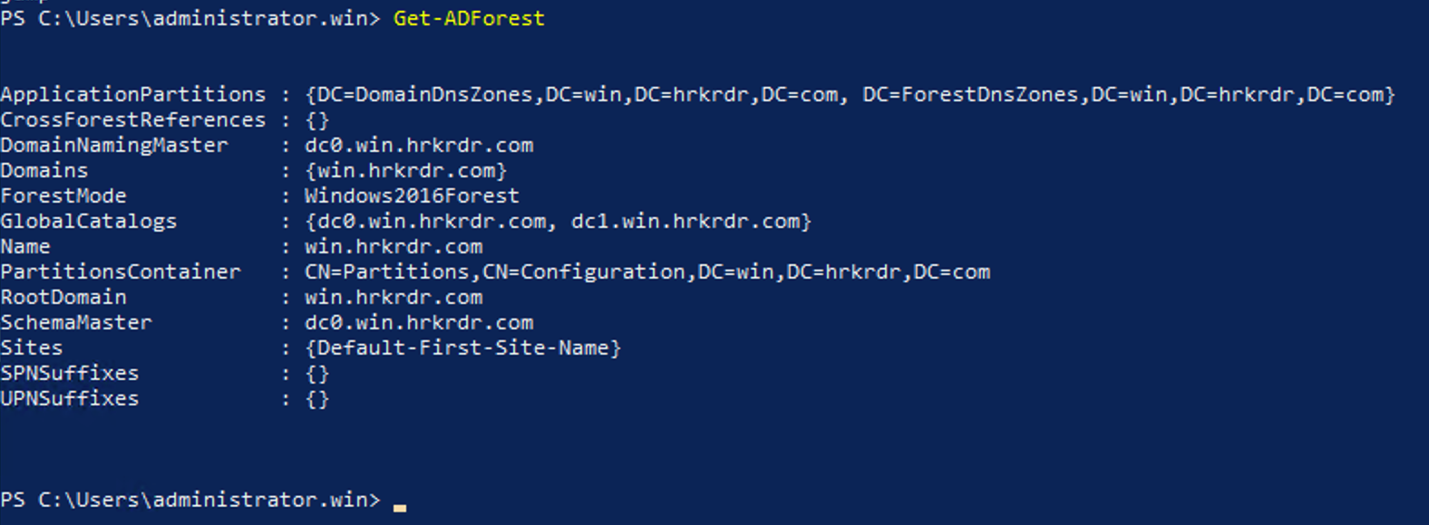The height and width of the screenshot is (525, 1429).
Task: Click the GlobalCatalogs property label
Action: [x=89, y=221]
